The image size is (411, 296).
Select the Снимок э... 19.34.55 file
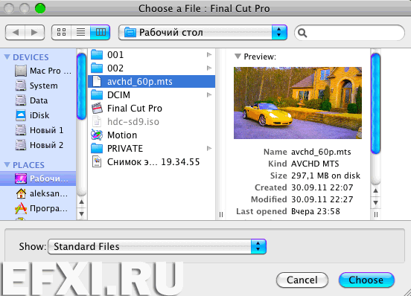click(x=151, y=161)
